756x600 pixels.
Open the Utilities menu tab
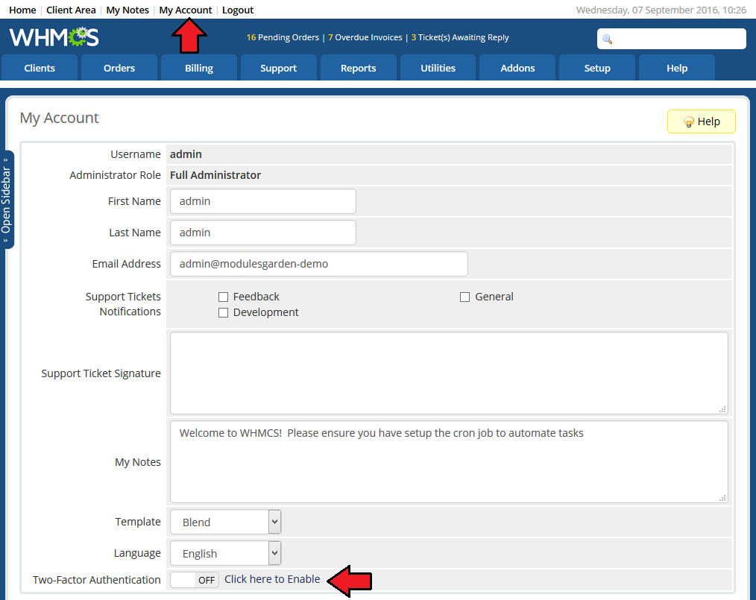pos(438,68)
